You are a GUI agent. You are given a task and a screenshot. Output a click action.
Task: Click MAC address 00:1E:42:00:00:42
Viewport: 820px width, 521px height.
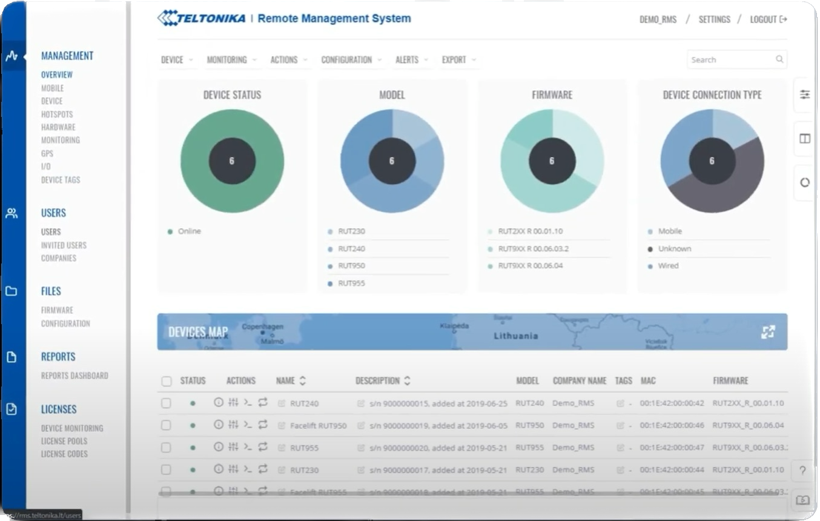(x=672, y=403)
